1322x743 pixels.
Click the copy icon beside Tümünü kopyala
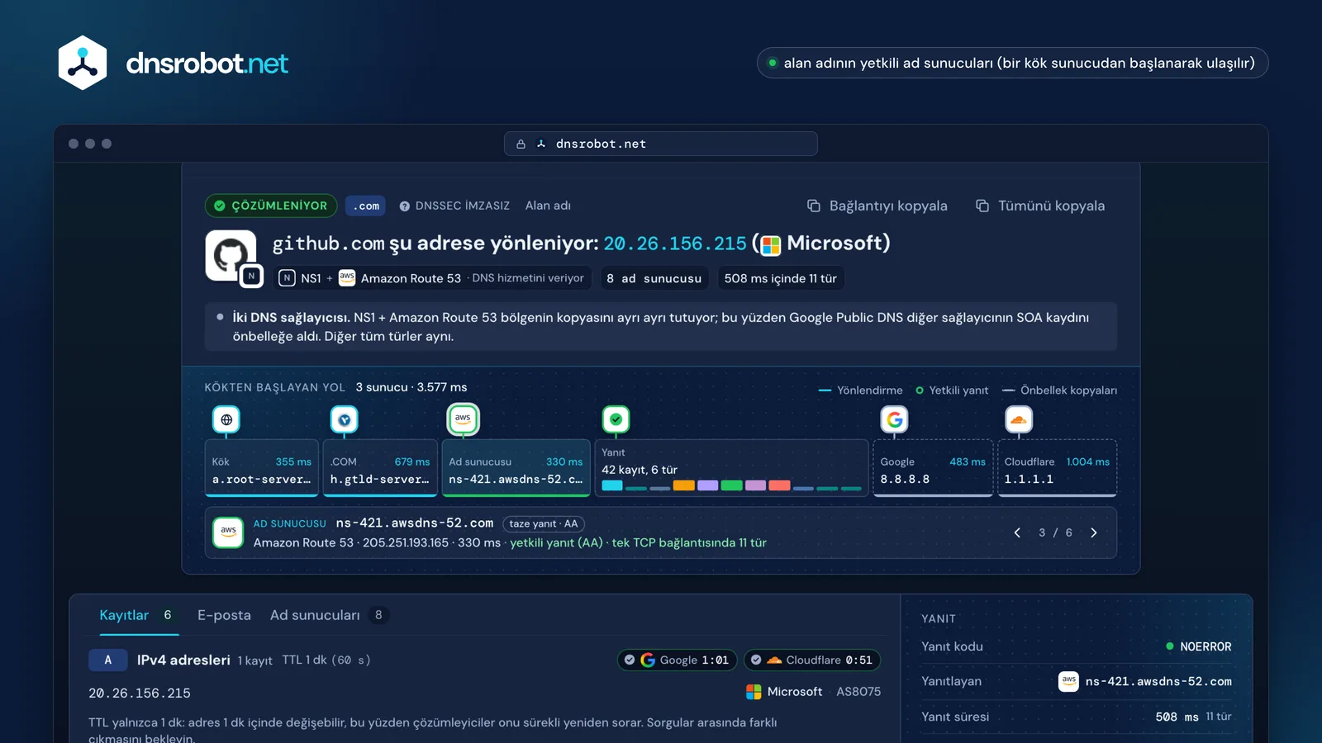[982, 206]
